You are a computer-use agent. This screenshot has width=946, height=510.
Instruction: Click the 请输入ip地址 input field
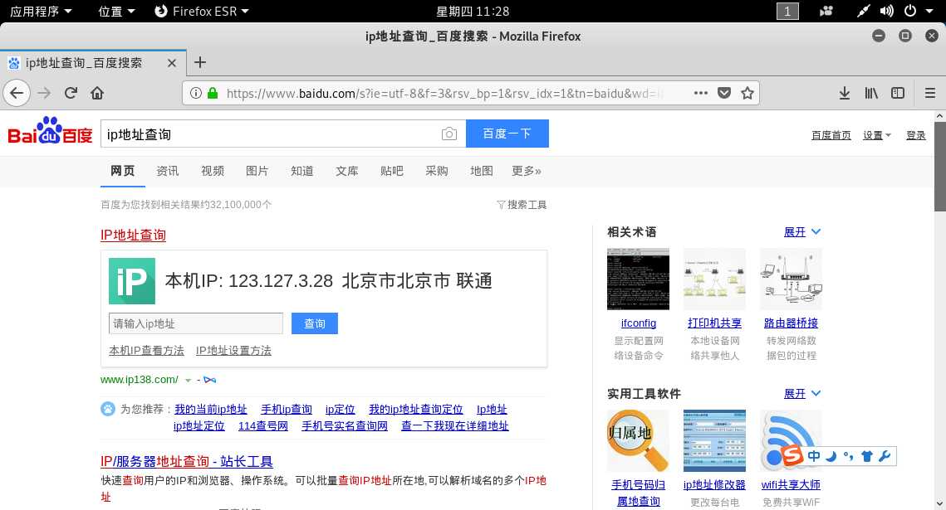click(x=195, y=323)
